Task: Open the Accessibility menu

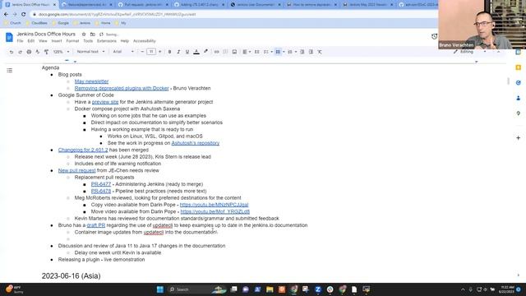Action: 145,41
